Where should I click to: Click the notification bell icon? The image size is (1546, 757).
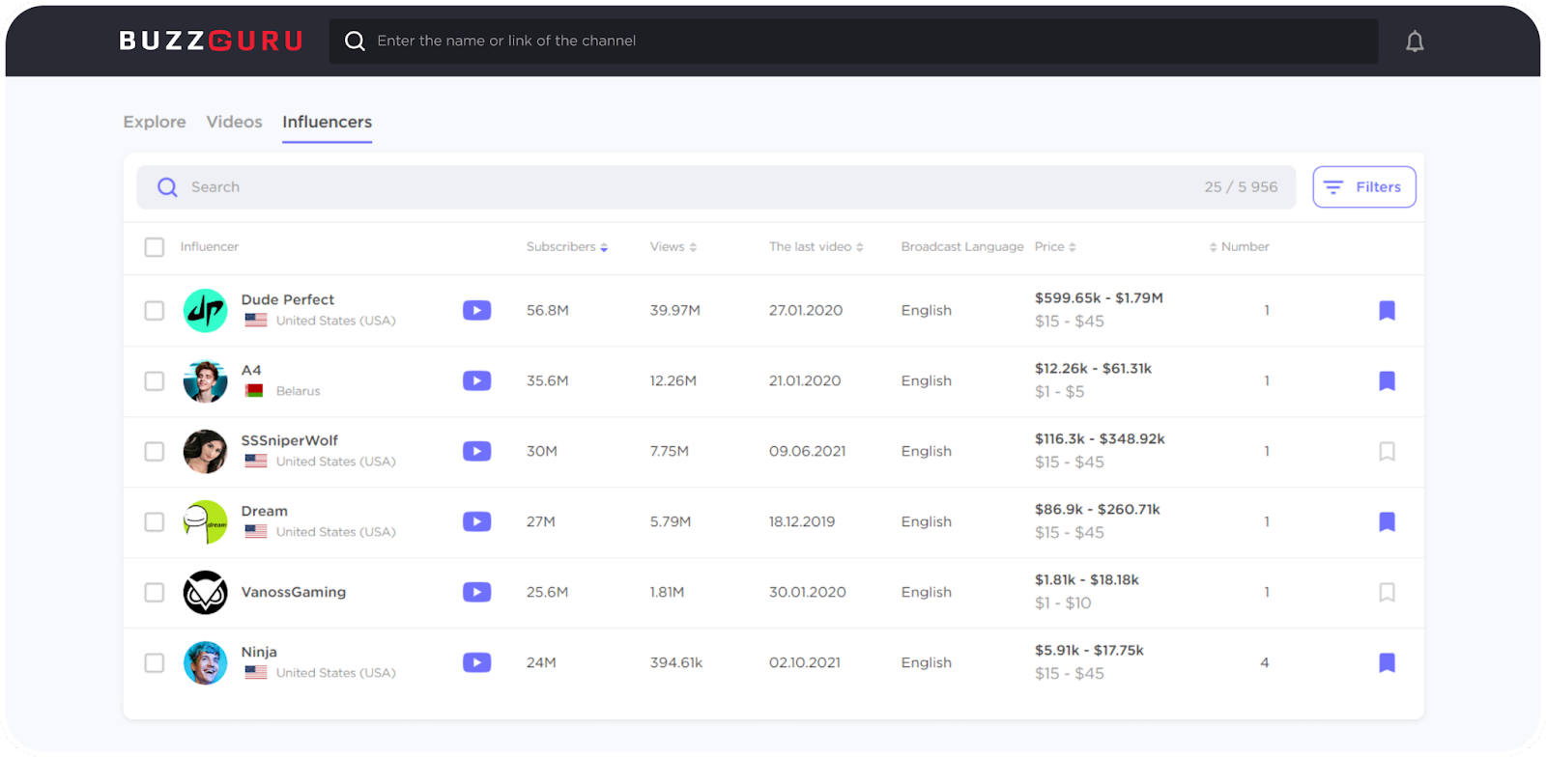click(1415, 42)
